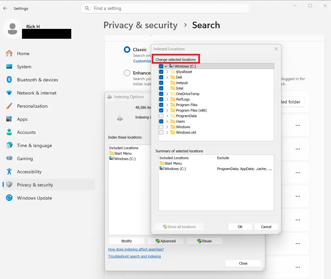Screen dimensions: 331x279
Task: Click Advanced in Indexing Options
Action: (x=165, y=241)
